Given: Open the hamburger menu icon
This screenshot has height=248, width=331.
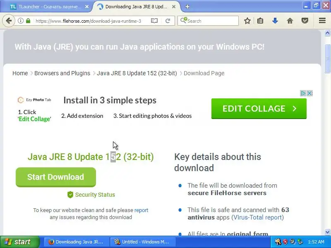Looking at the screenshot, I should pos(322,20).
